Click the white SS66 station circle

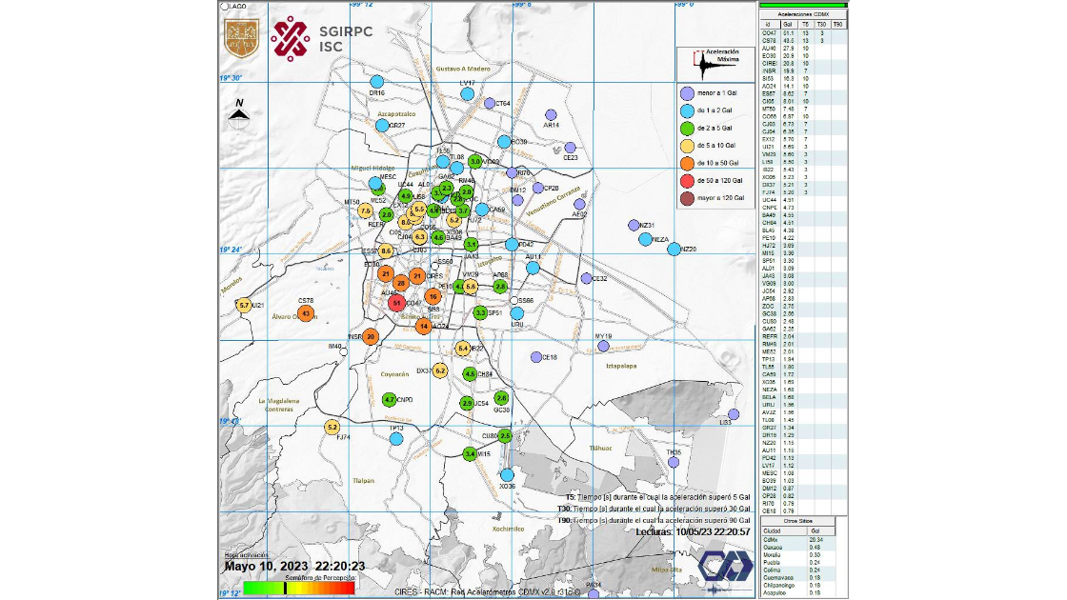pos(514,301)
